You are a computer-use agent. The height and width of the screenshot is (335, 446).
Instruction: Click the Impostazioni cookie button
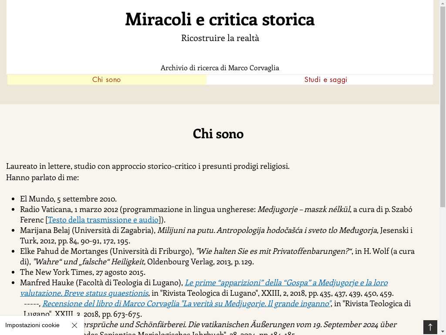coord(32,325)
